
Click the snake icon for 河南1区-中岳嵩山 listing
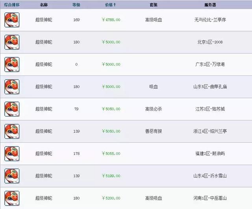[12, 198]
